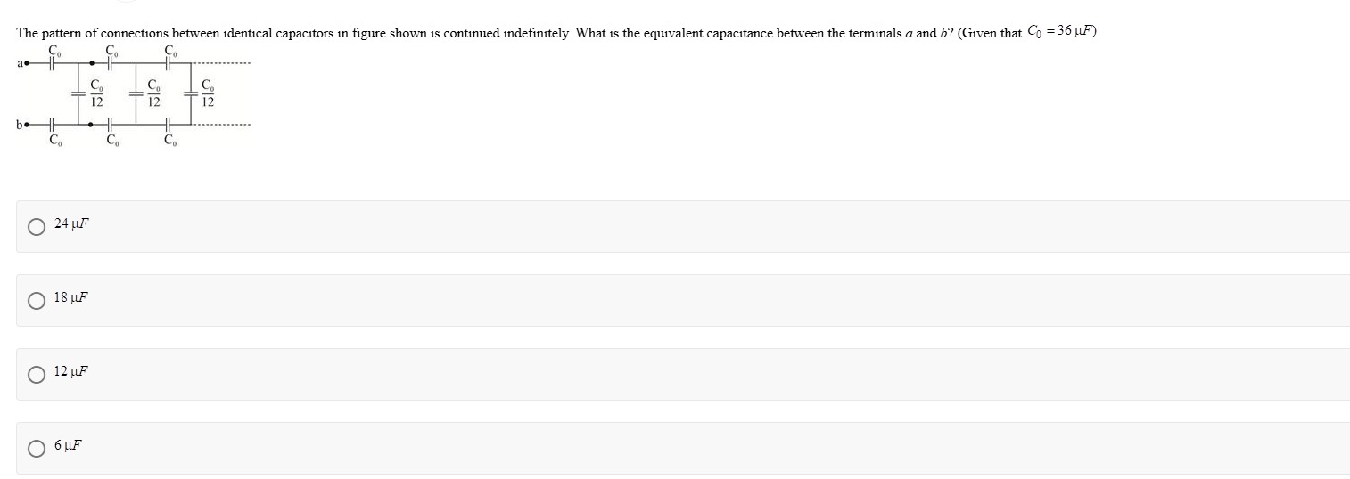Screen dimensions: 1350x479
Task: Click the top wire junction dot
Action: [92, 64]
